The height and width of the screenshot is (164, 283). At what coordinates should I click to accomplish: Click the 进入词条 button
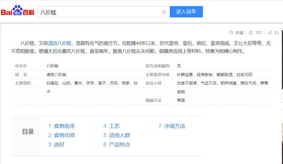coord(186,12)
